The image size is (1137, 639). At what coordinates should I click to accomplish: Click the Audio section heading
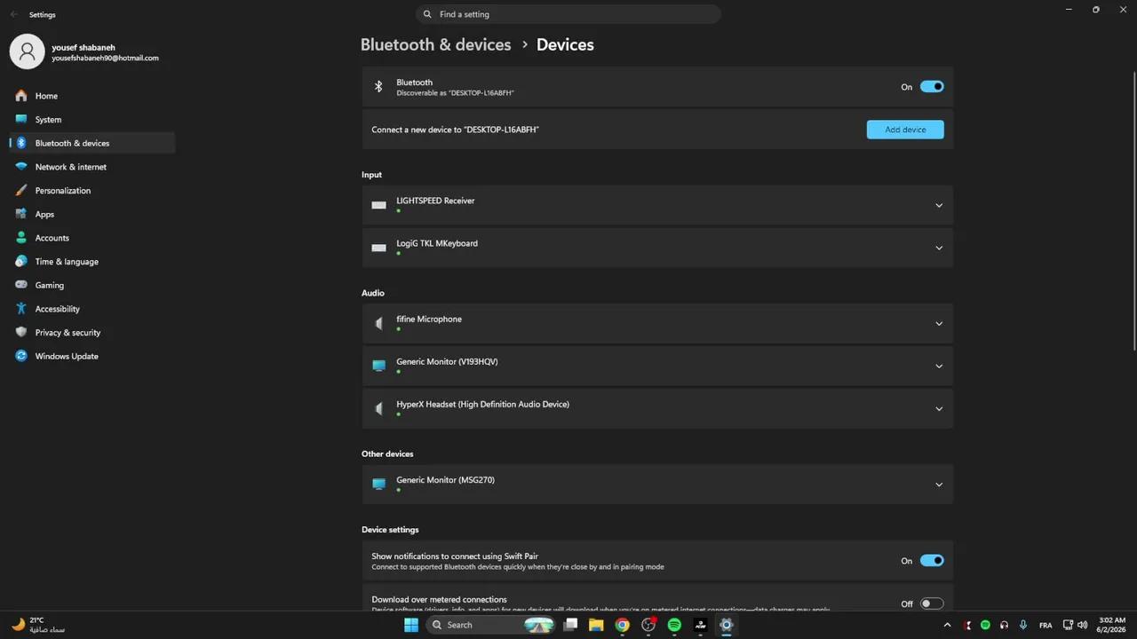pyautogui.click(x=373, y=293)
